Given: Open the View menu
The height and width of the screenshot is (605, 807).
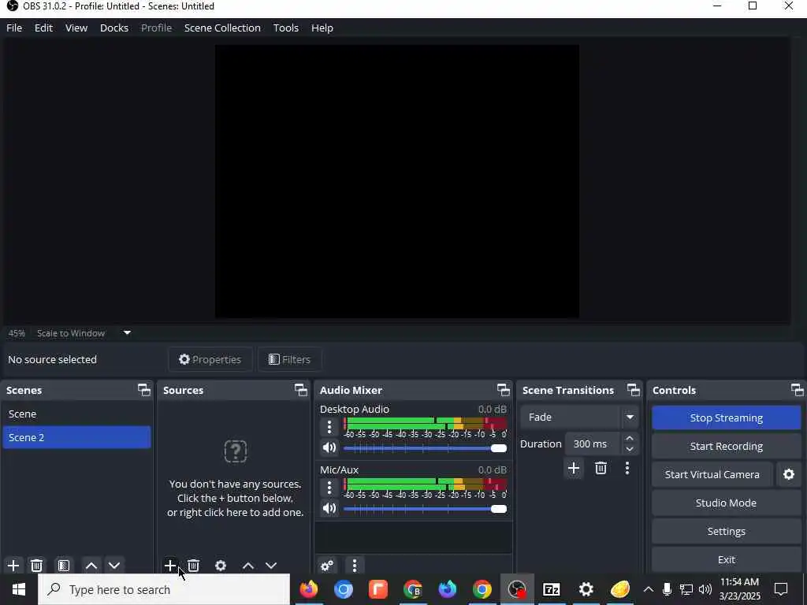Looking at the screenshot, I should coord(76,28).
